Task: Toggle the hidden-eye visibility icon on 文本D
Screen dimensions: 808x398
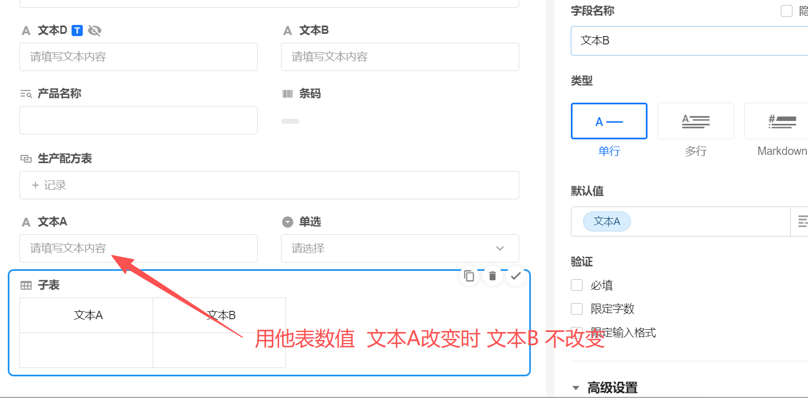Action: tap(94, 31)
